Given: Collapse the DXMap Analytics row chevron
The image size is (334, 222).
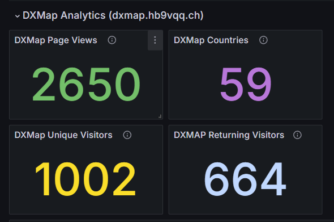Looking at the screenshot, I should click(17, 16).
